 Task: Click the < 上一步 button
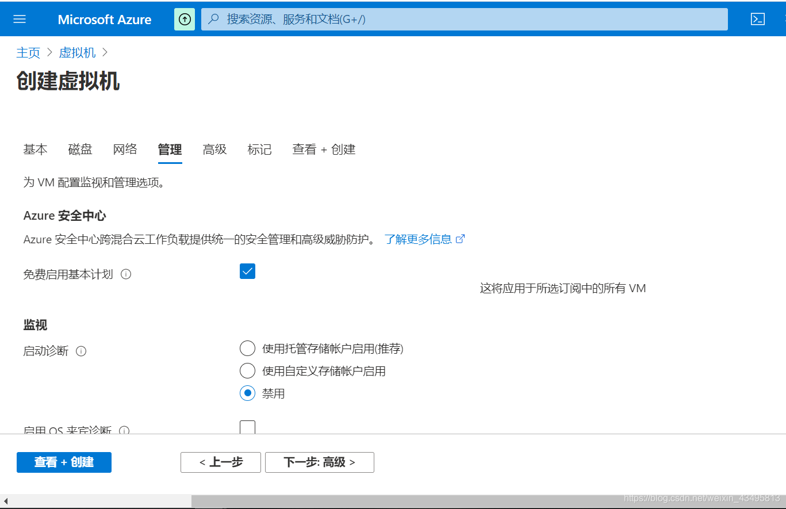point(221,462)
